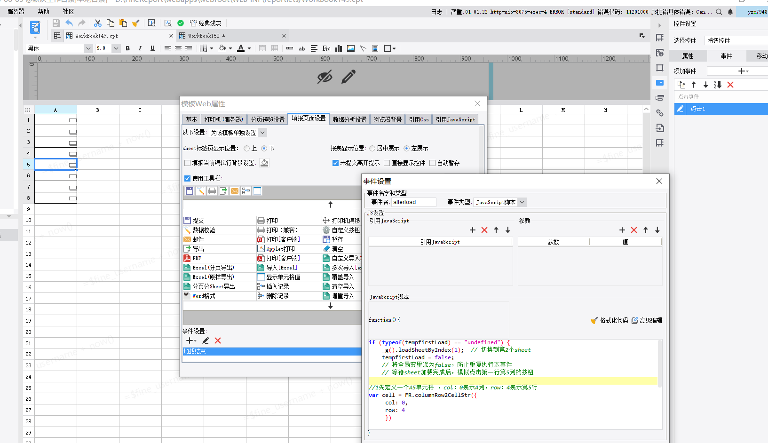Select 下 for sheet tab position
This screenshot has height=443, width=768.
(264, 148)
